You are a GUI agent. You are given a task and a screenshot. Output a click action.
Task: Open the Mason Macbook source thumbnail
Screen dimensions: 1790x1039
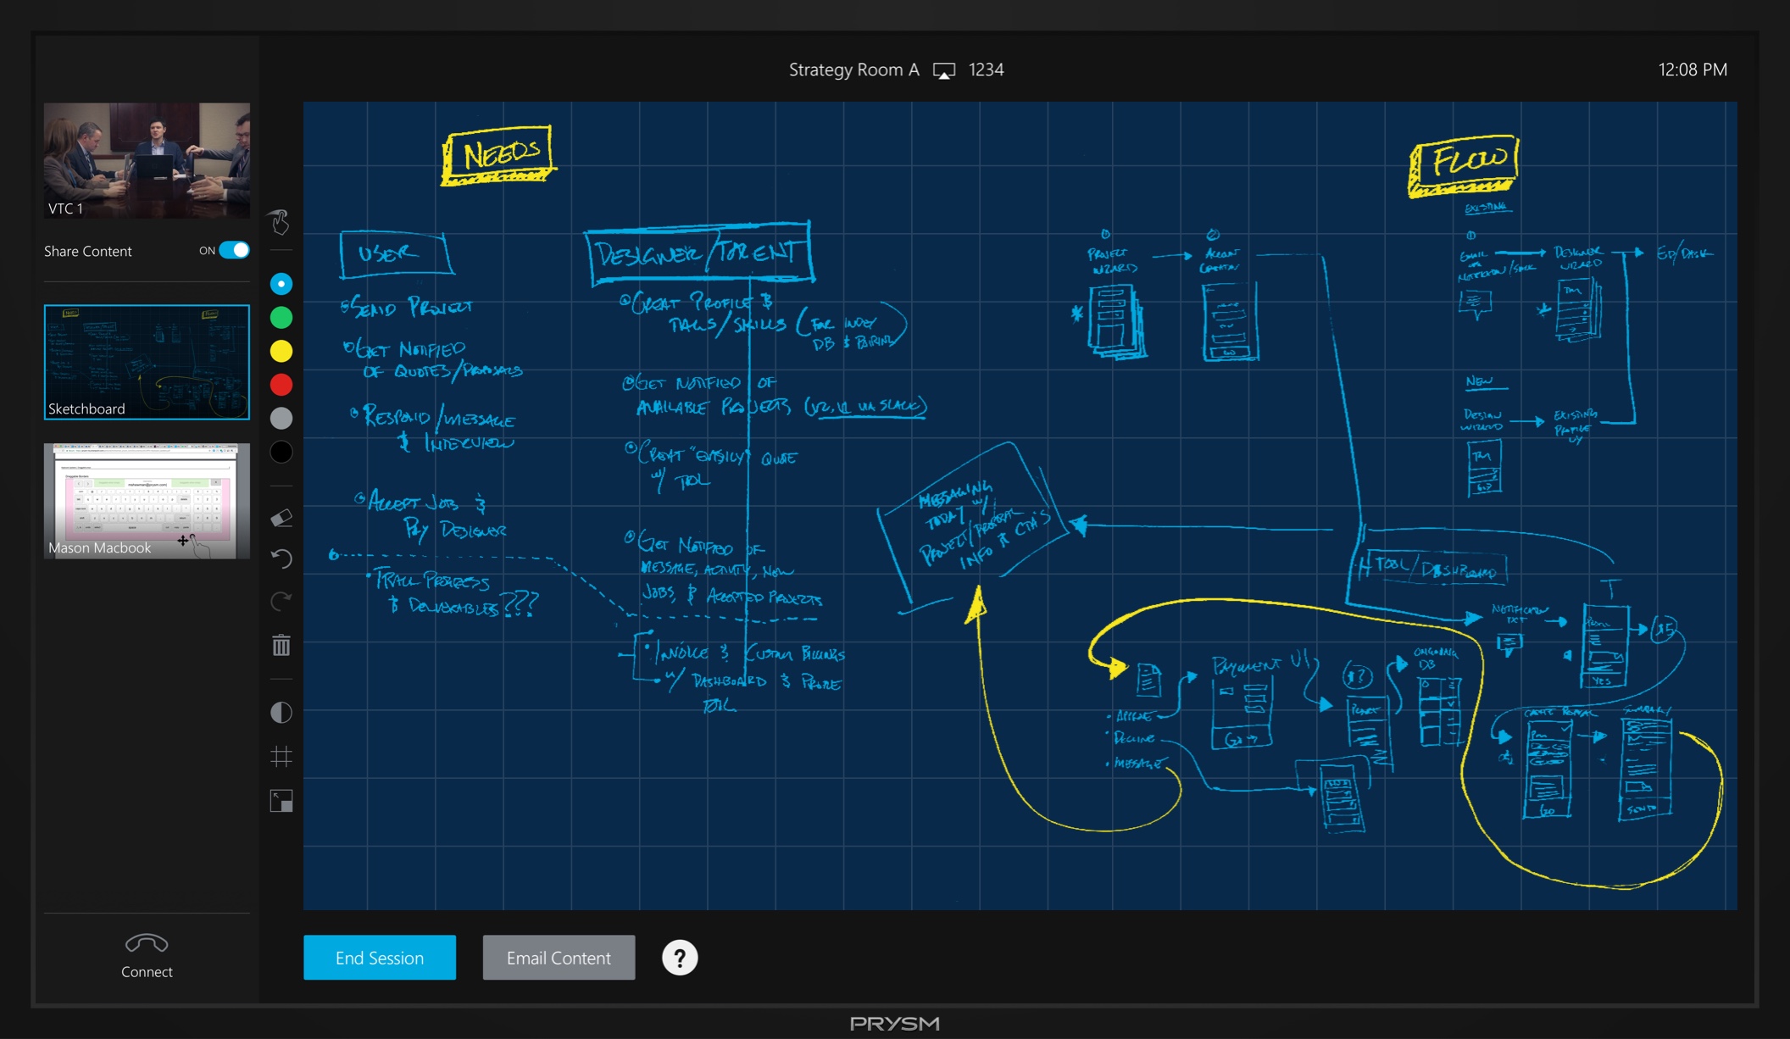point(147,500)
